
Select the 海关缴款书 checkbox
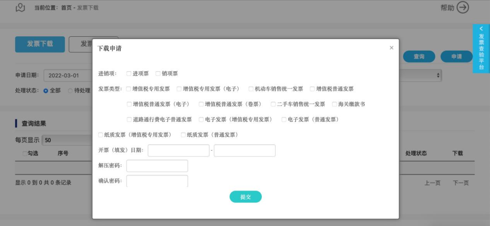click(334, 104)
